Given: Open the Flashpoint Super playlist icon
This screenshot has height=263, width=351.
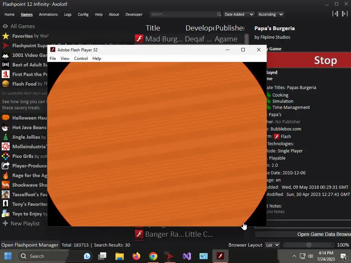Looking at the screenshot, I should (x=5, y=46).
